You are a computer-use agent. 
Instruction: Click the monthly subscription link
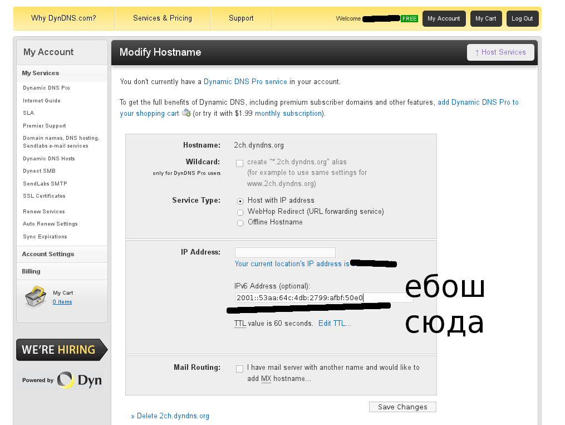[x=288, y=114]
